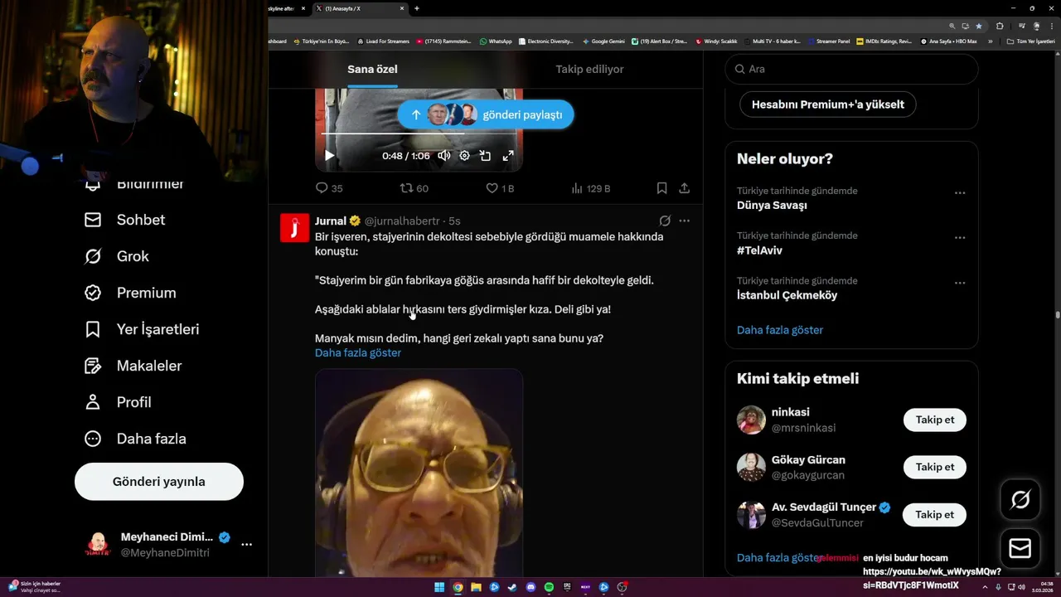
Task: Open Discord from the taskbar
Action: pos(530,587)
